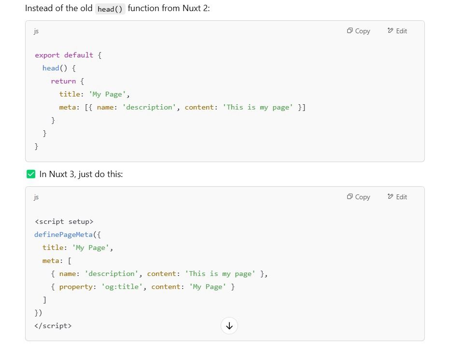Click the line with 'This is my page' },
This screenshot has width=449, height=344.
click(159, 274)
